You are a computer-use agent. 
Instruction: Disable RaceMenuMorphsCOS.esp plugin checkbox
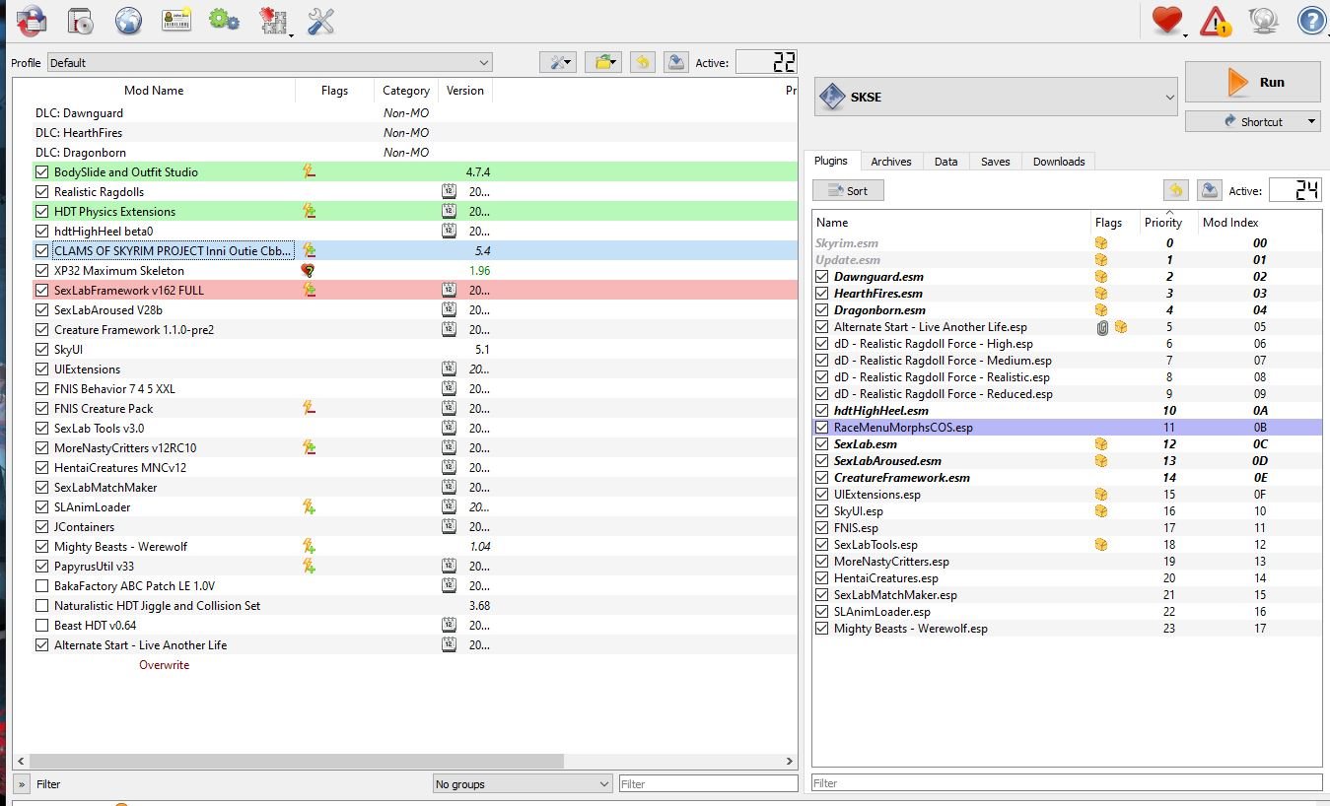click(821, 428)
